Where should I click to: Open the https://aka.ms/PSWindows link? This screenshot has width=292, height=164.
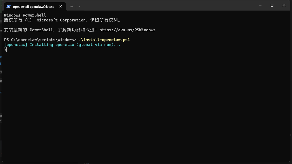pos(127,30)
